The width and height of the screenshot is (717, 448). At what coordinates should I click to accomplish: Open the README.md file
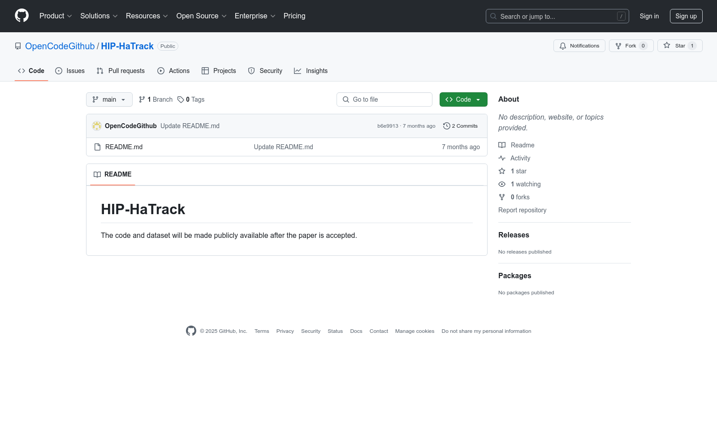coord(124,147)
